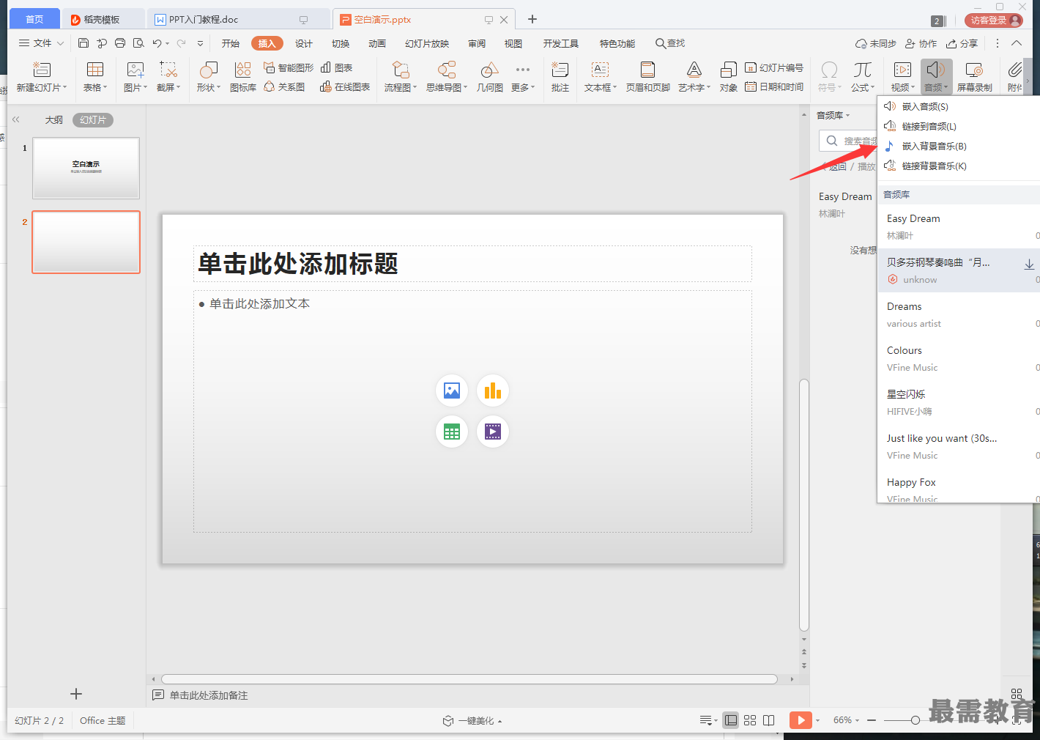Choose 嵌入背景音乐(B)
1040x740 pixels.
pyautogui.click(x=934, y=146)
